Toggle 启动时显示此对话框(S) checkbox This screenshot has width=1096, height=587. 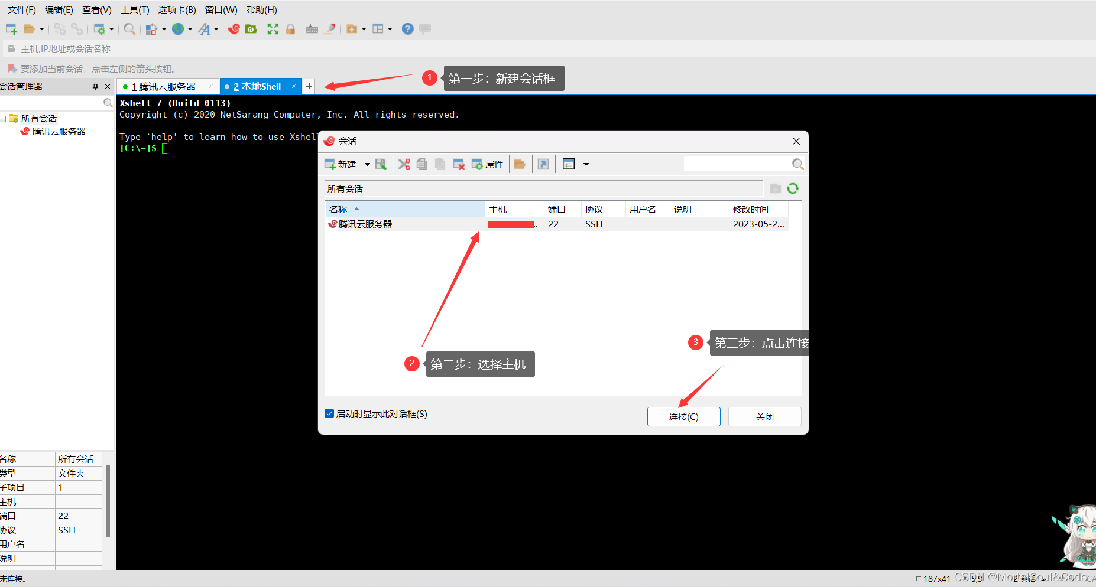[x=329, y=413]
